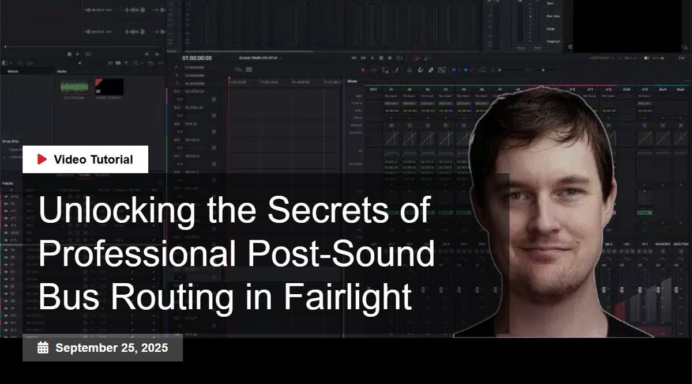Select the range selection tool

374,70
